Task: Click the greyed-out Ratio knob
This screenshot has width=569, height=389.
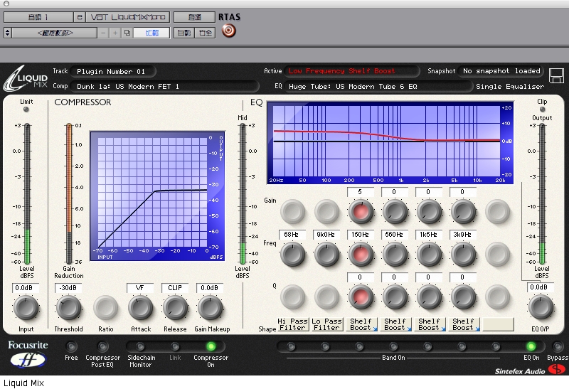Action: coord(105,307)
